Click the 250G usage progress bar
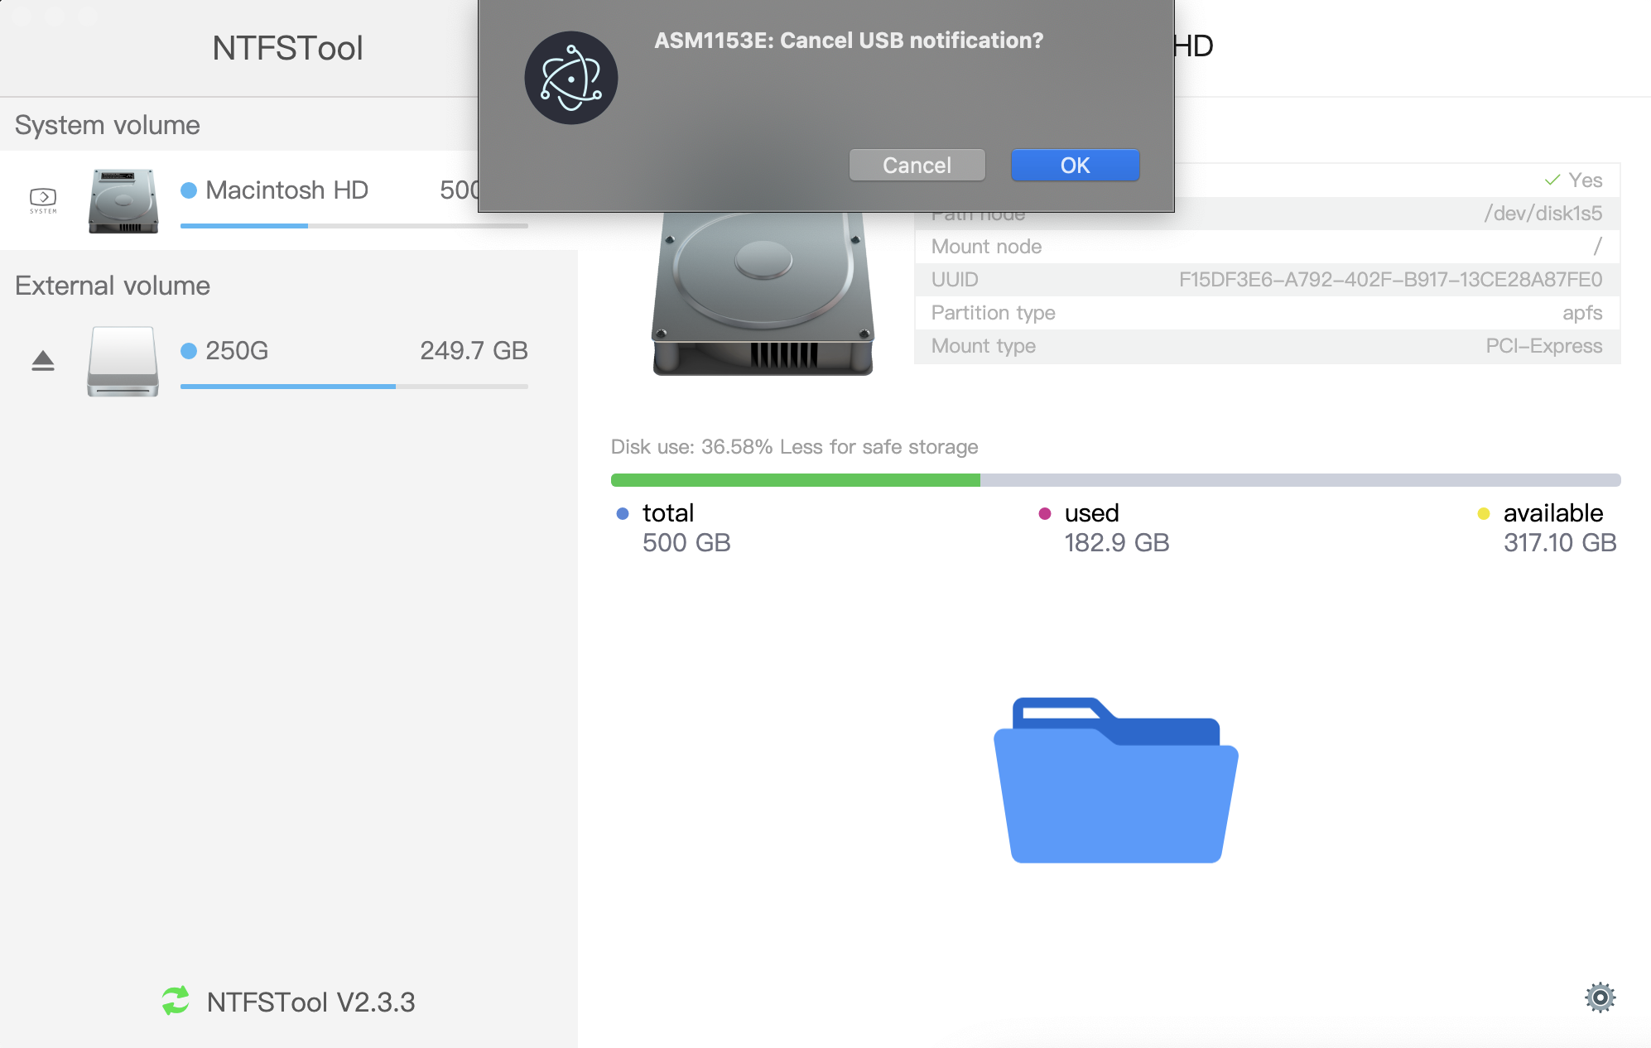Image resolution: width=1651 pixels, height=1048 pixels. (x=354, y=386)
